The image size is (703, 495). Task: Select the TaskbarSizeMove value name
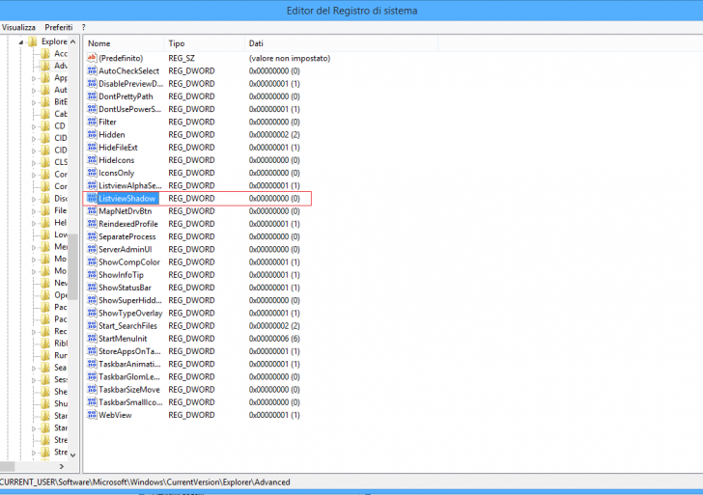click(127, 390)
